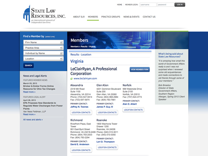Click the green external link icon beside www.leclairryan.com

(71, 79)
